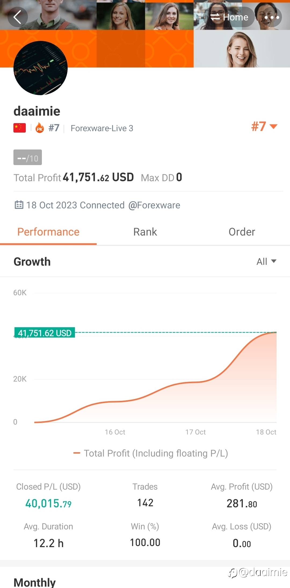
Task: Toggle Total Profit legend series on chart
Action: [x=151, y=453]
